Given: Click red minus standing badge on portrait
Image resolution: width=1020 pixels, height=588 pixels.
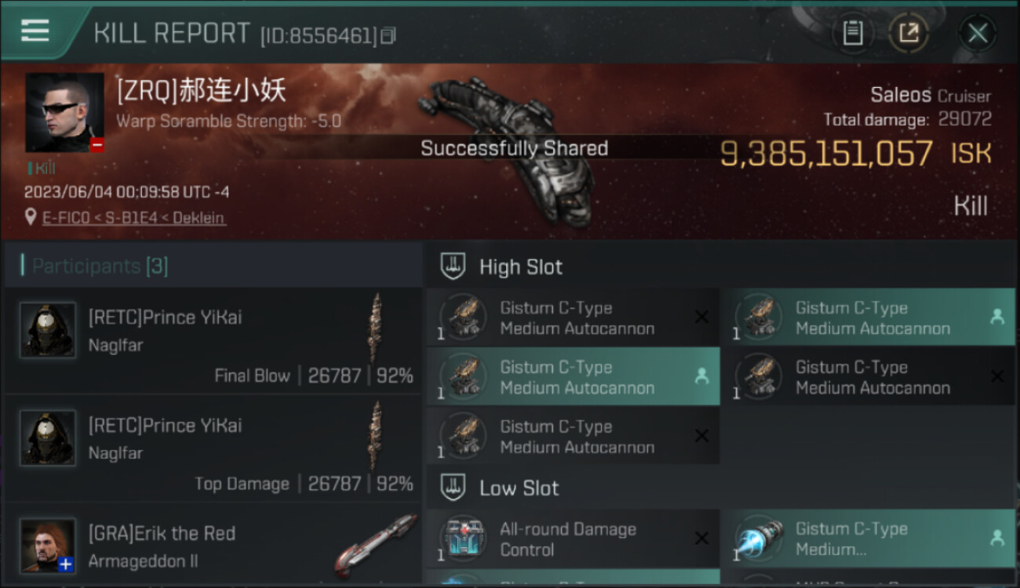Looking at the screenshot, I should point(97,145).
